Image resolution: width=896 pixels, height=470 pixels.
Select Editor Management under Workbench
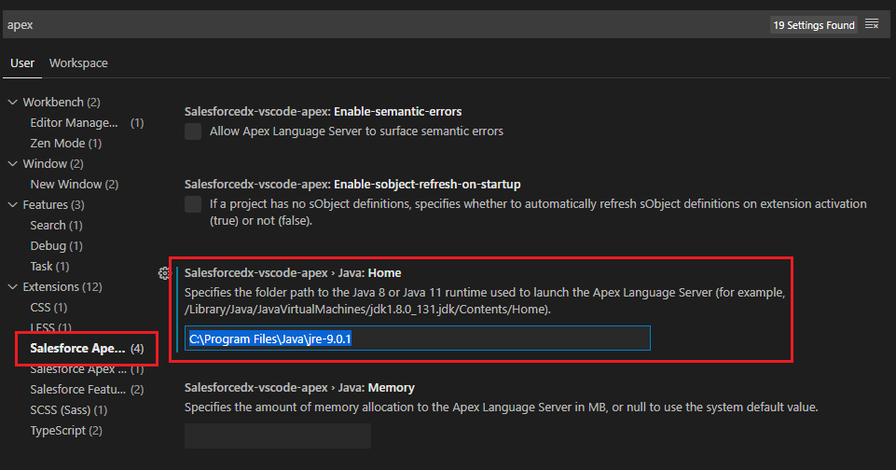click(x=87, y=123)
